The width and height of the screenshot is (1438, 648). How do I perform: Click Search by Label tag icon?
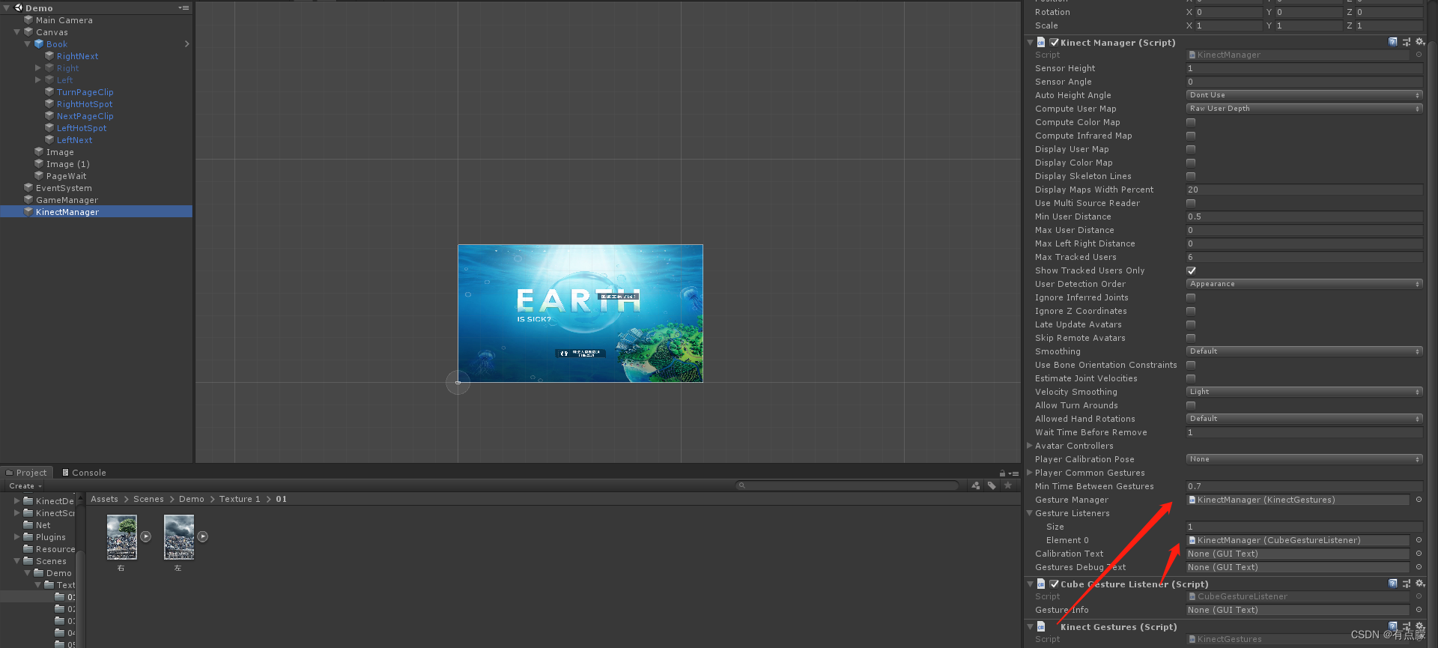992,485
